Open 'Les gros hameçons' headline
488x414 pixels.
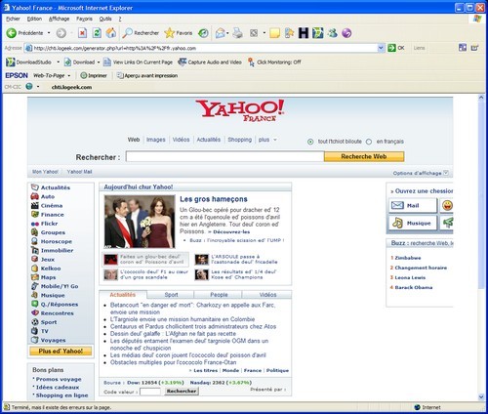(214, 199)
